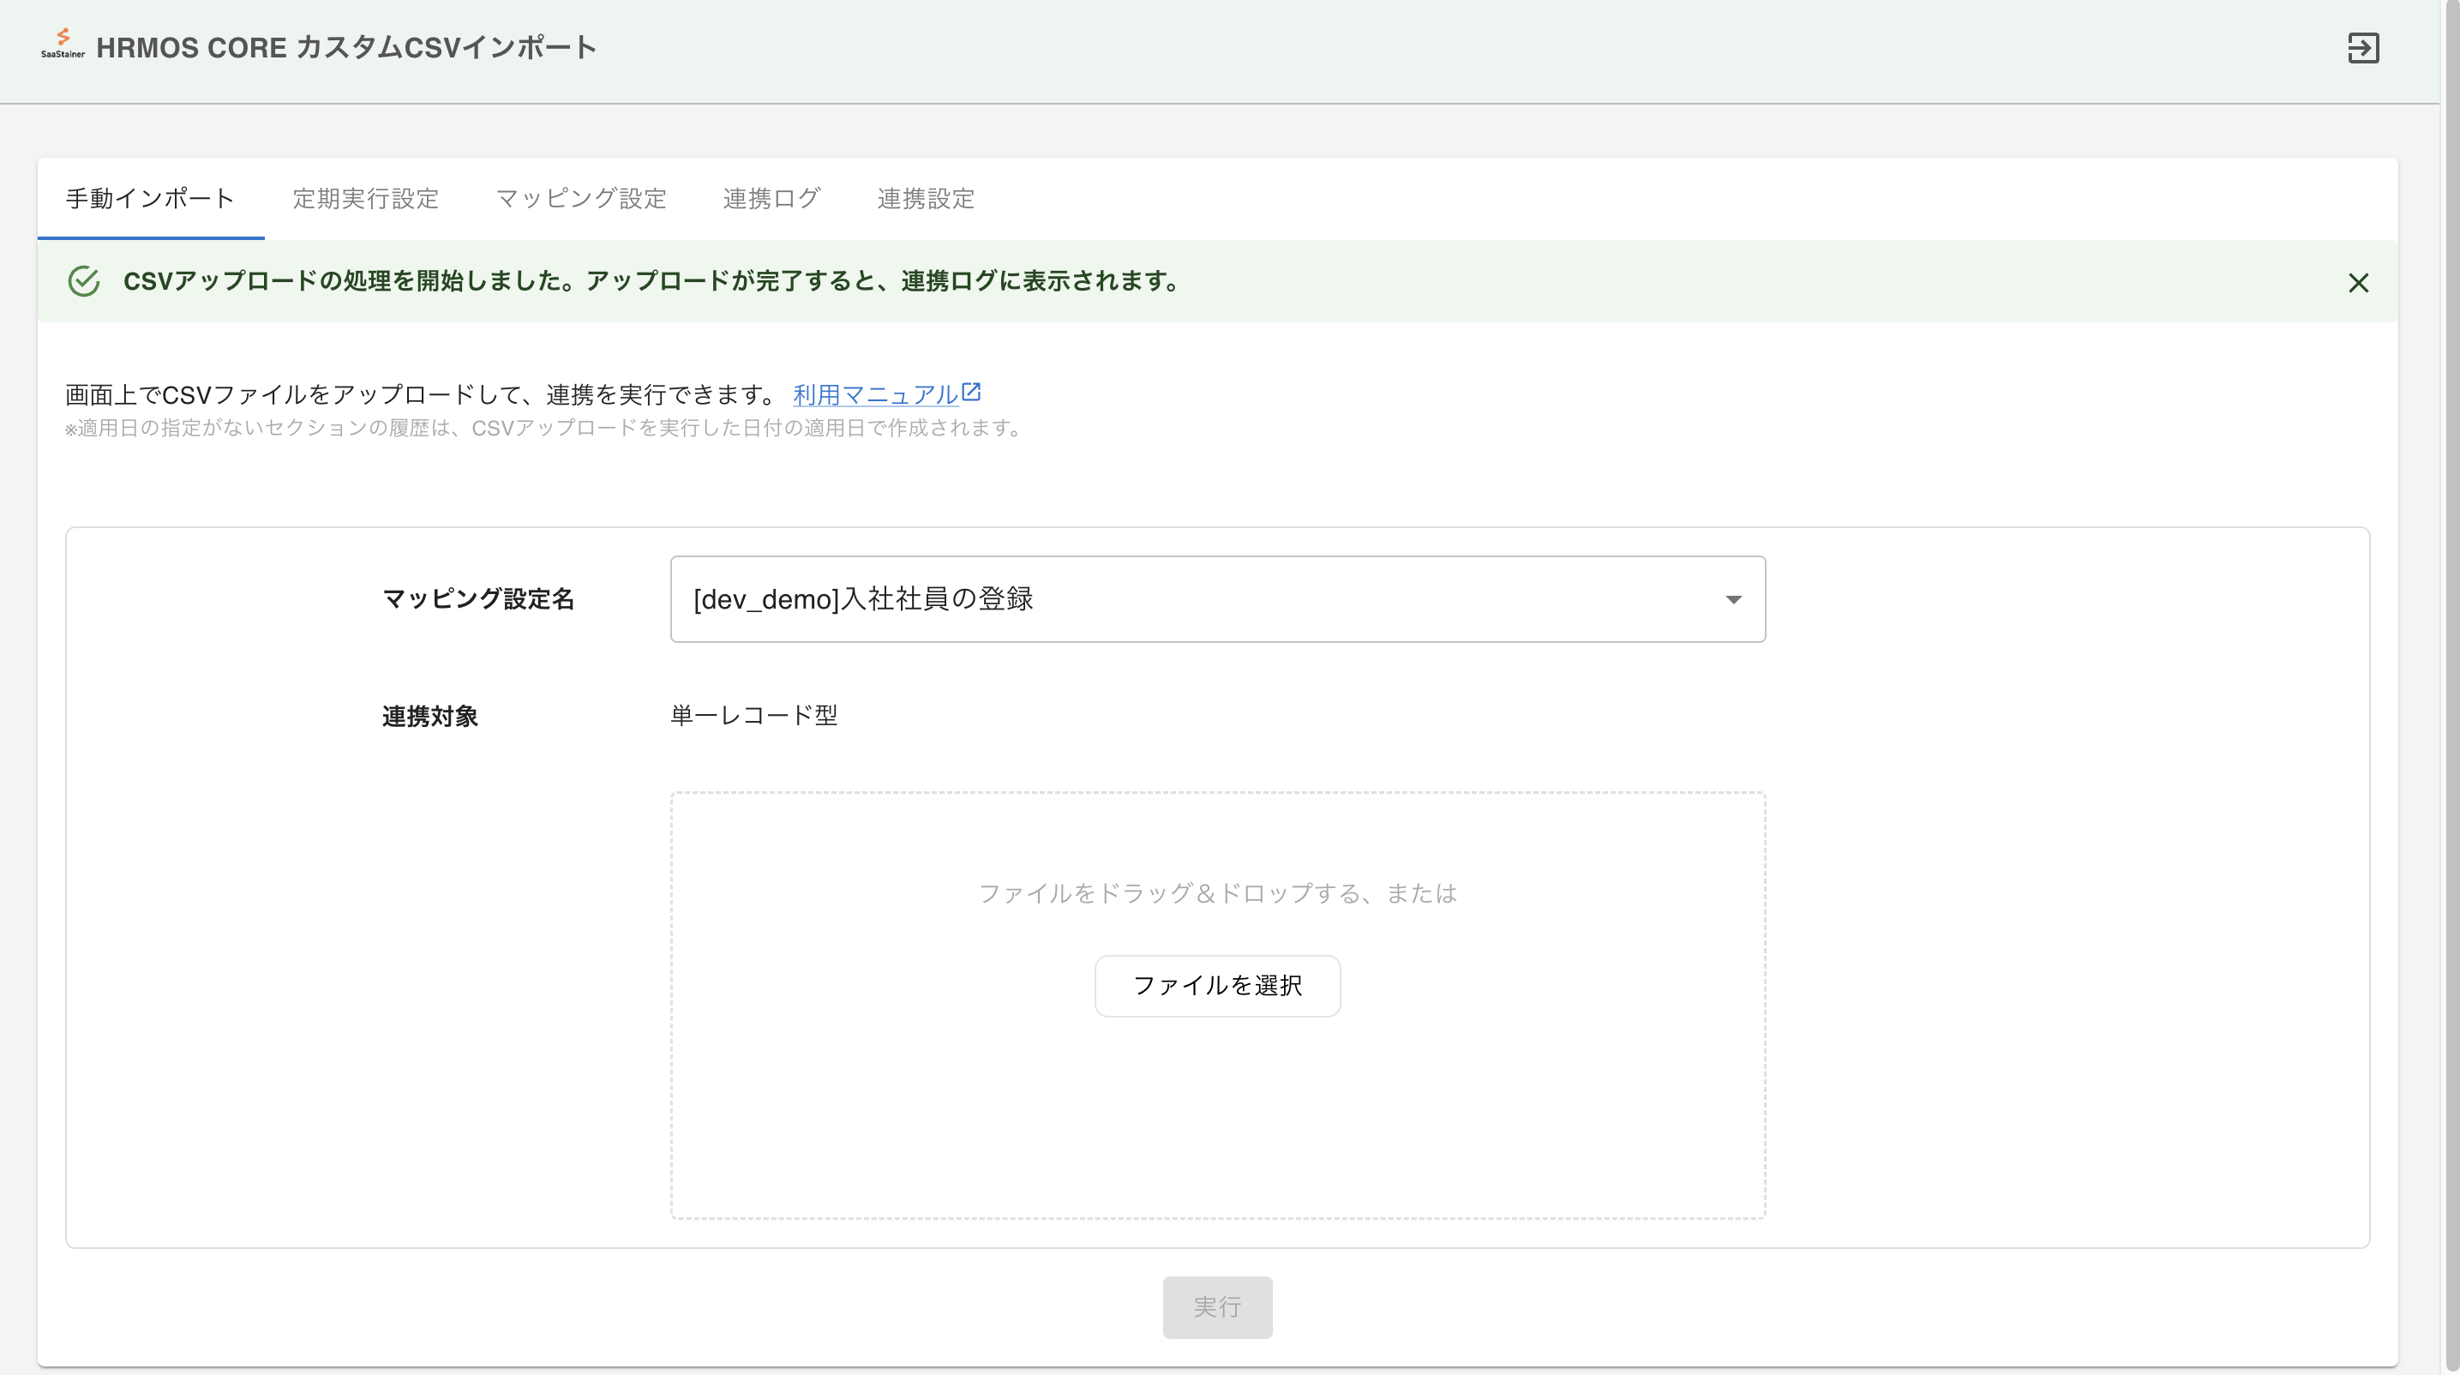Click the 連携対象 value 単一レコード型

click(x=754, y=715)
